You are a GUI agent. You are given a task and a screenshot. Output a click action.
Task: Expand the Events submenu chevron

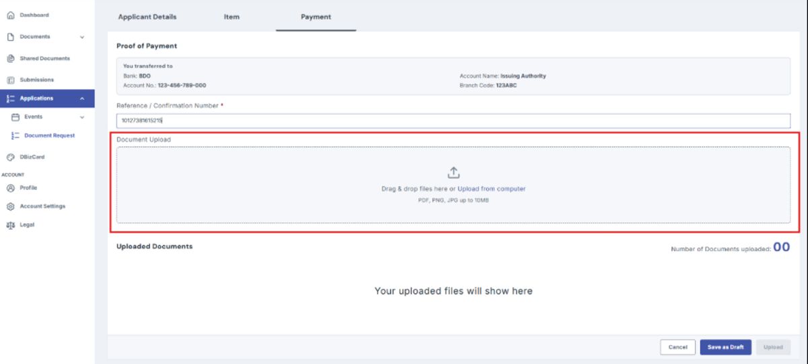[82, 117]
